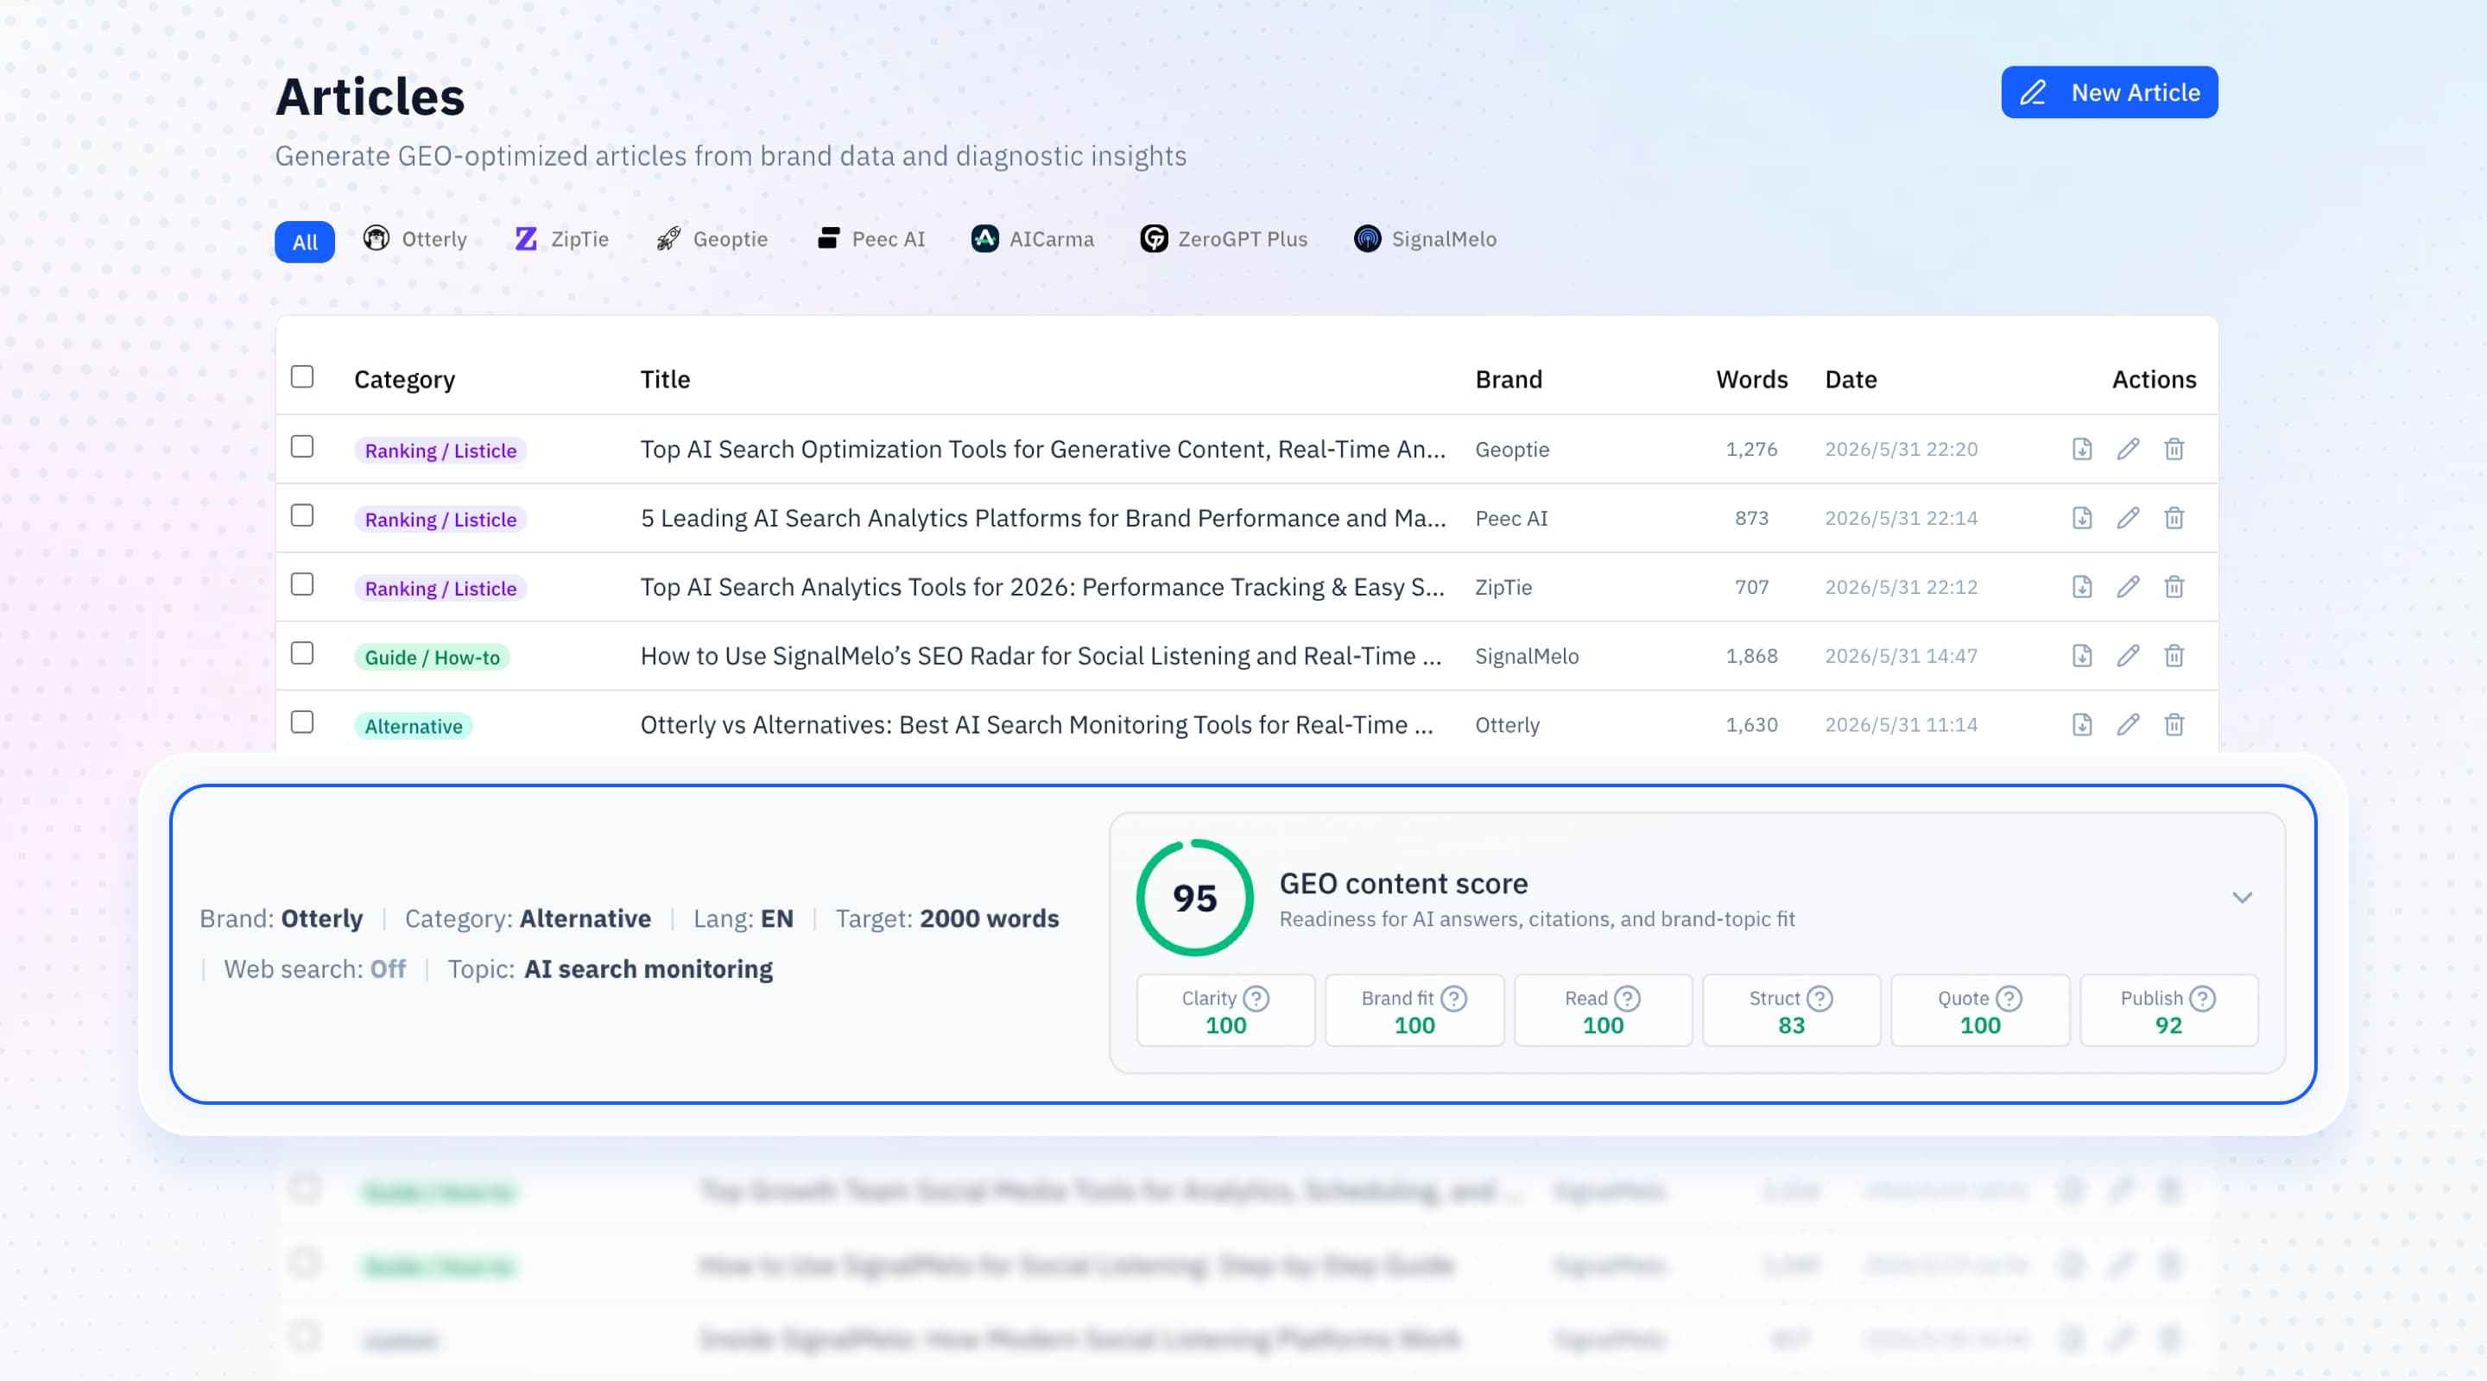This screenshot has width=2487, height=1381.
Task: Check the Otterly vs Alternatives row checkbox
Action: pyautogui.click(x=302, y=722)
